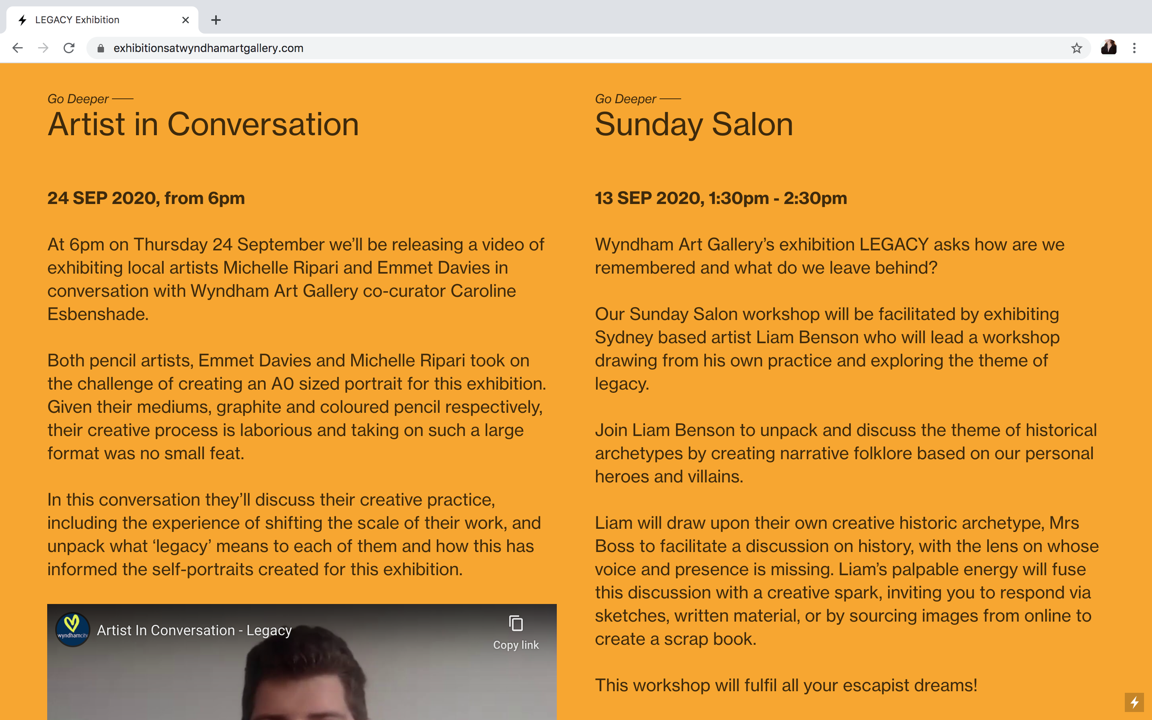Close the LEGACY Exhibition tab
Viewport: 1152px width, 720px height.
click(x=186, y=20)
